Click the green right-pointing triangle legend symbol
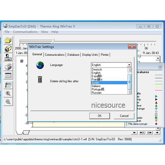Screen dimensions: 165x165 pyautogui.click(x=156, y=96)
